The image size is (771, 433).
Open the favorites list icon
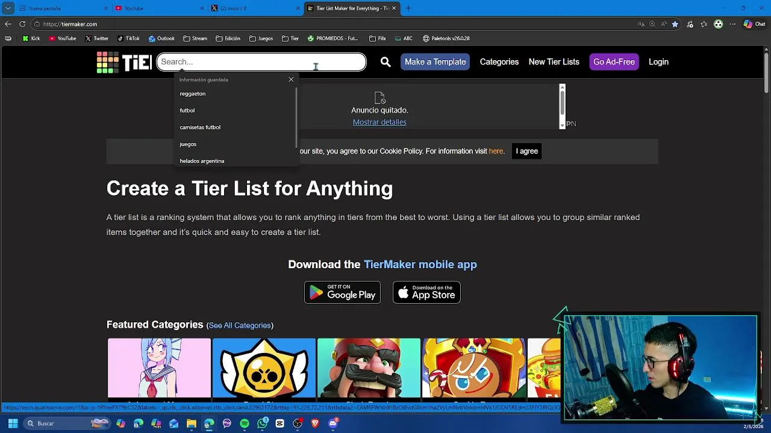704,24
